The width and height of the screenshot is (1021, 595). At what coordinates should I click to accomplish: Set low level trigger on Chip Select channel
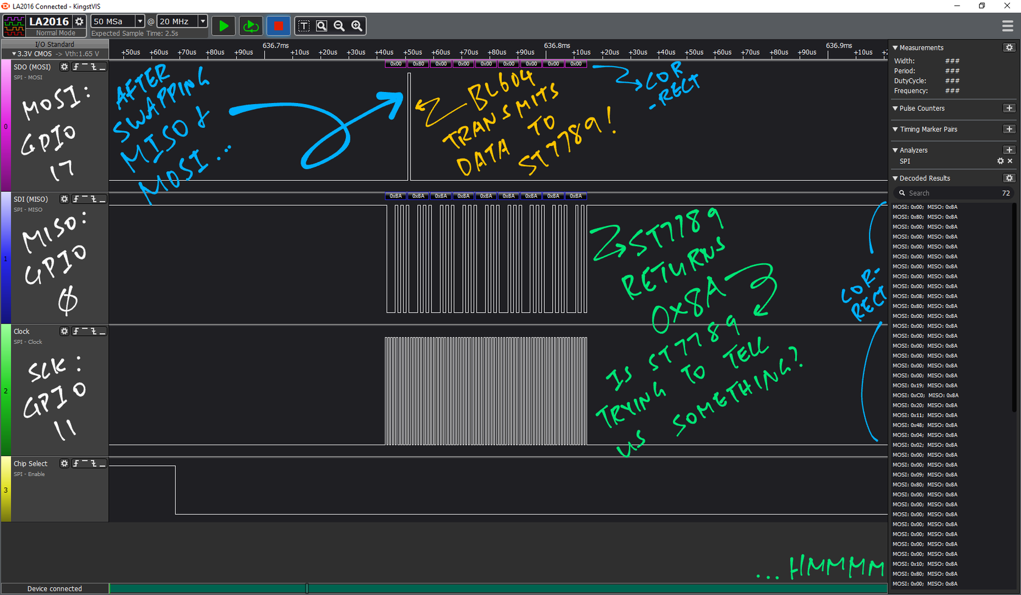click(x=102, y=463)
